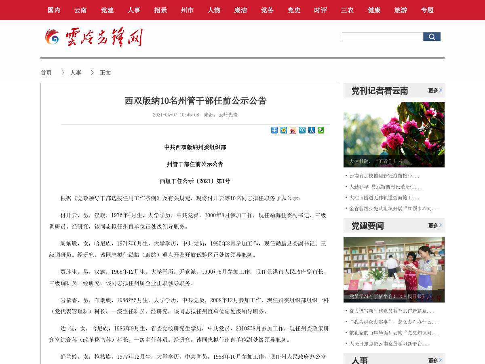Click the chevron after 人事 breadcrumb
Image resolution: width=485 pixels, height=364 pixels.
click(x=93, y=72)
